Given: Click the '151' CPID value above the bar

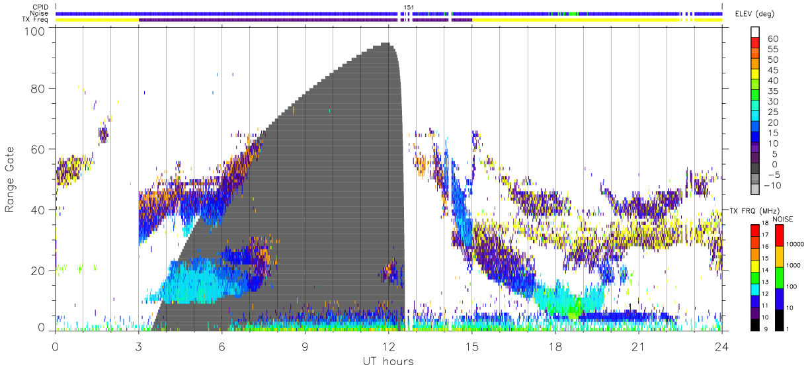Looking at the screenshot, I should click(x=409, y=7).
